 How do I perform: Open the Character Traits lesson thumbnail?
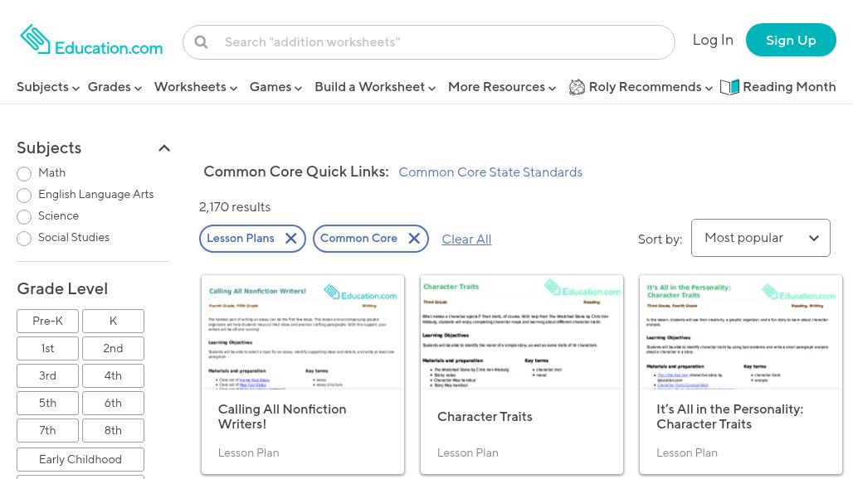[x=521, y=332]
